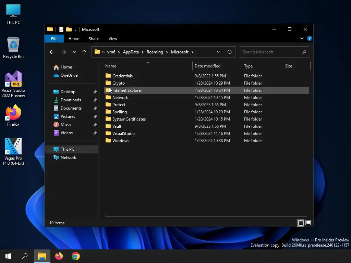Switch to large icons view layout
Viewport: 351px width, 263px height.
[x=308, y=223]
